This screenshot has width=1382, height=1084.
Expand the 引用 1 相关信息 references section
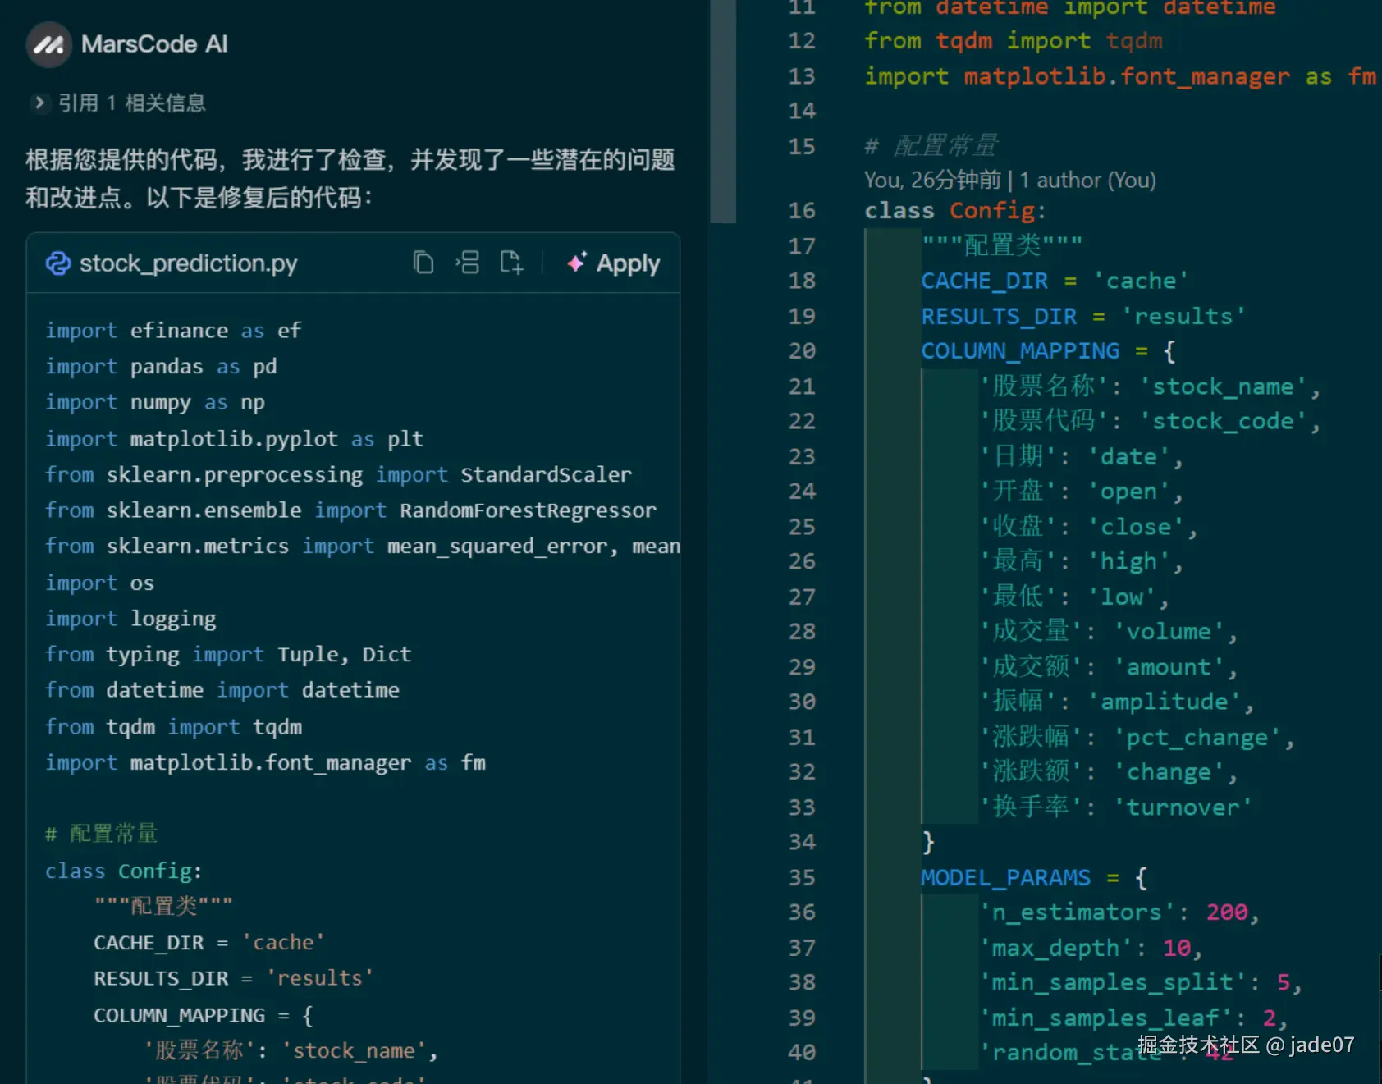pos(131,103)
